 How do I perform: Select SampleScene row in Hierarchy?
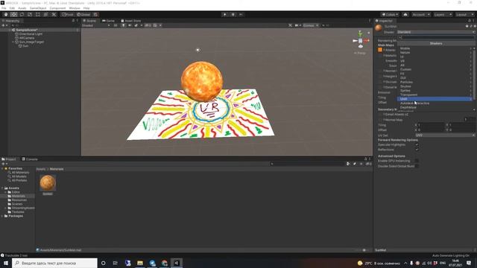(x=40, y=30)
